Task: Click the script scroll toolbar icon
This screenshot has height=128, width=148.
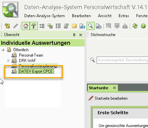Action: (x=66, y=26)
